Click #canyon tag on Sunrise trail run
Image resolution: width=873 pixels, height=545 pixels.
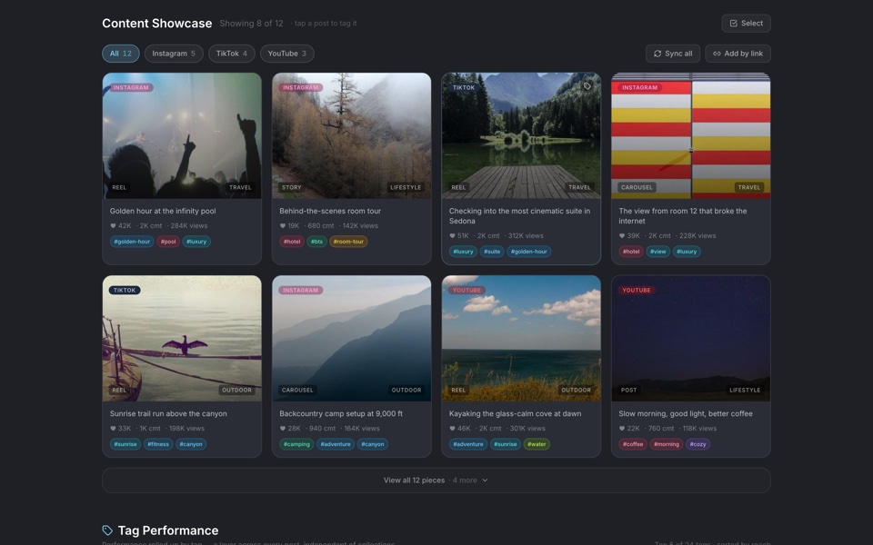[x=191, y=444]
